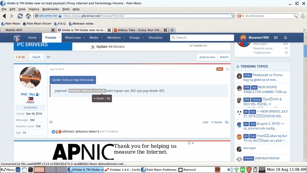Close the APNIC advertisement with the X
The height and width of the screenshot is (173, 307).
(193, 143)
